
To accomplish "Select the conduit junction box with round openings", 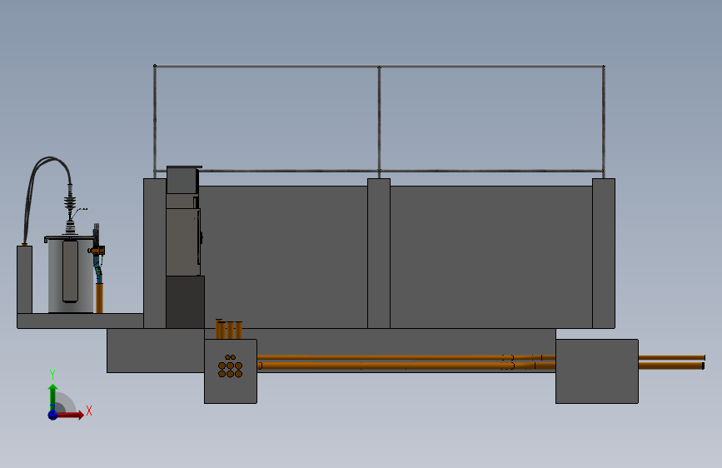I will 231,371.
